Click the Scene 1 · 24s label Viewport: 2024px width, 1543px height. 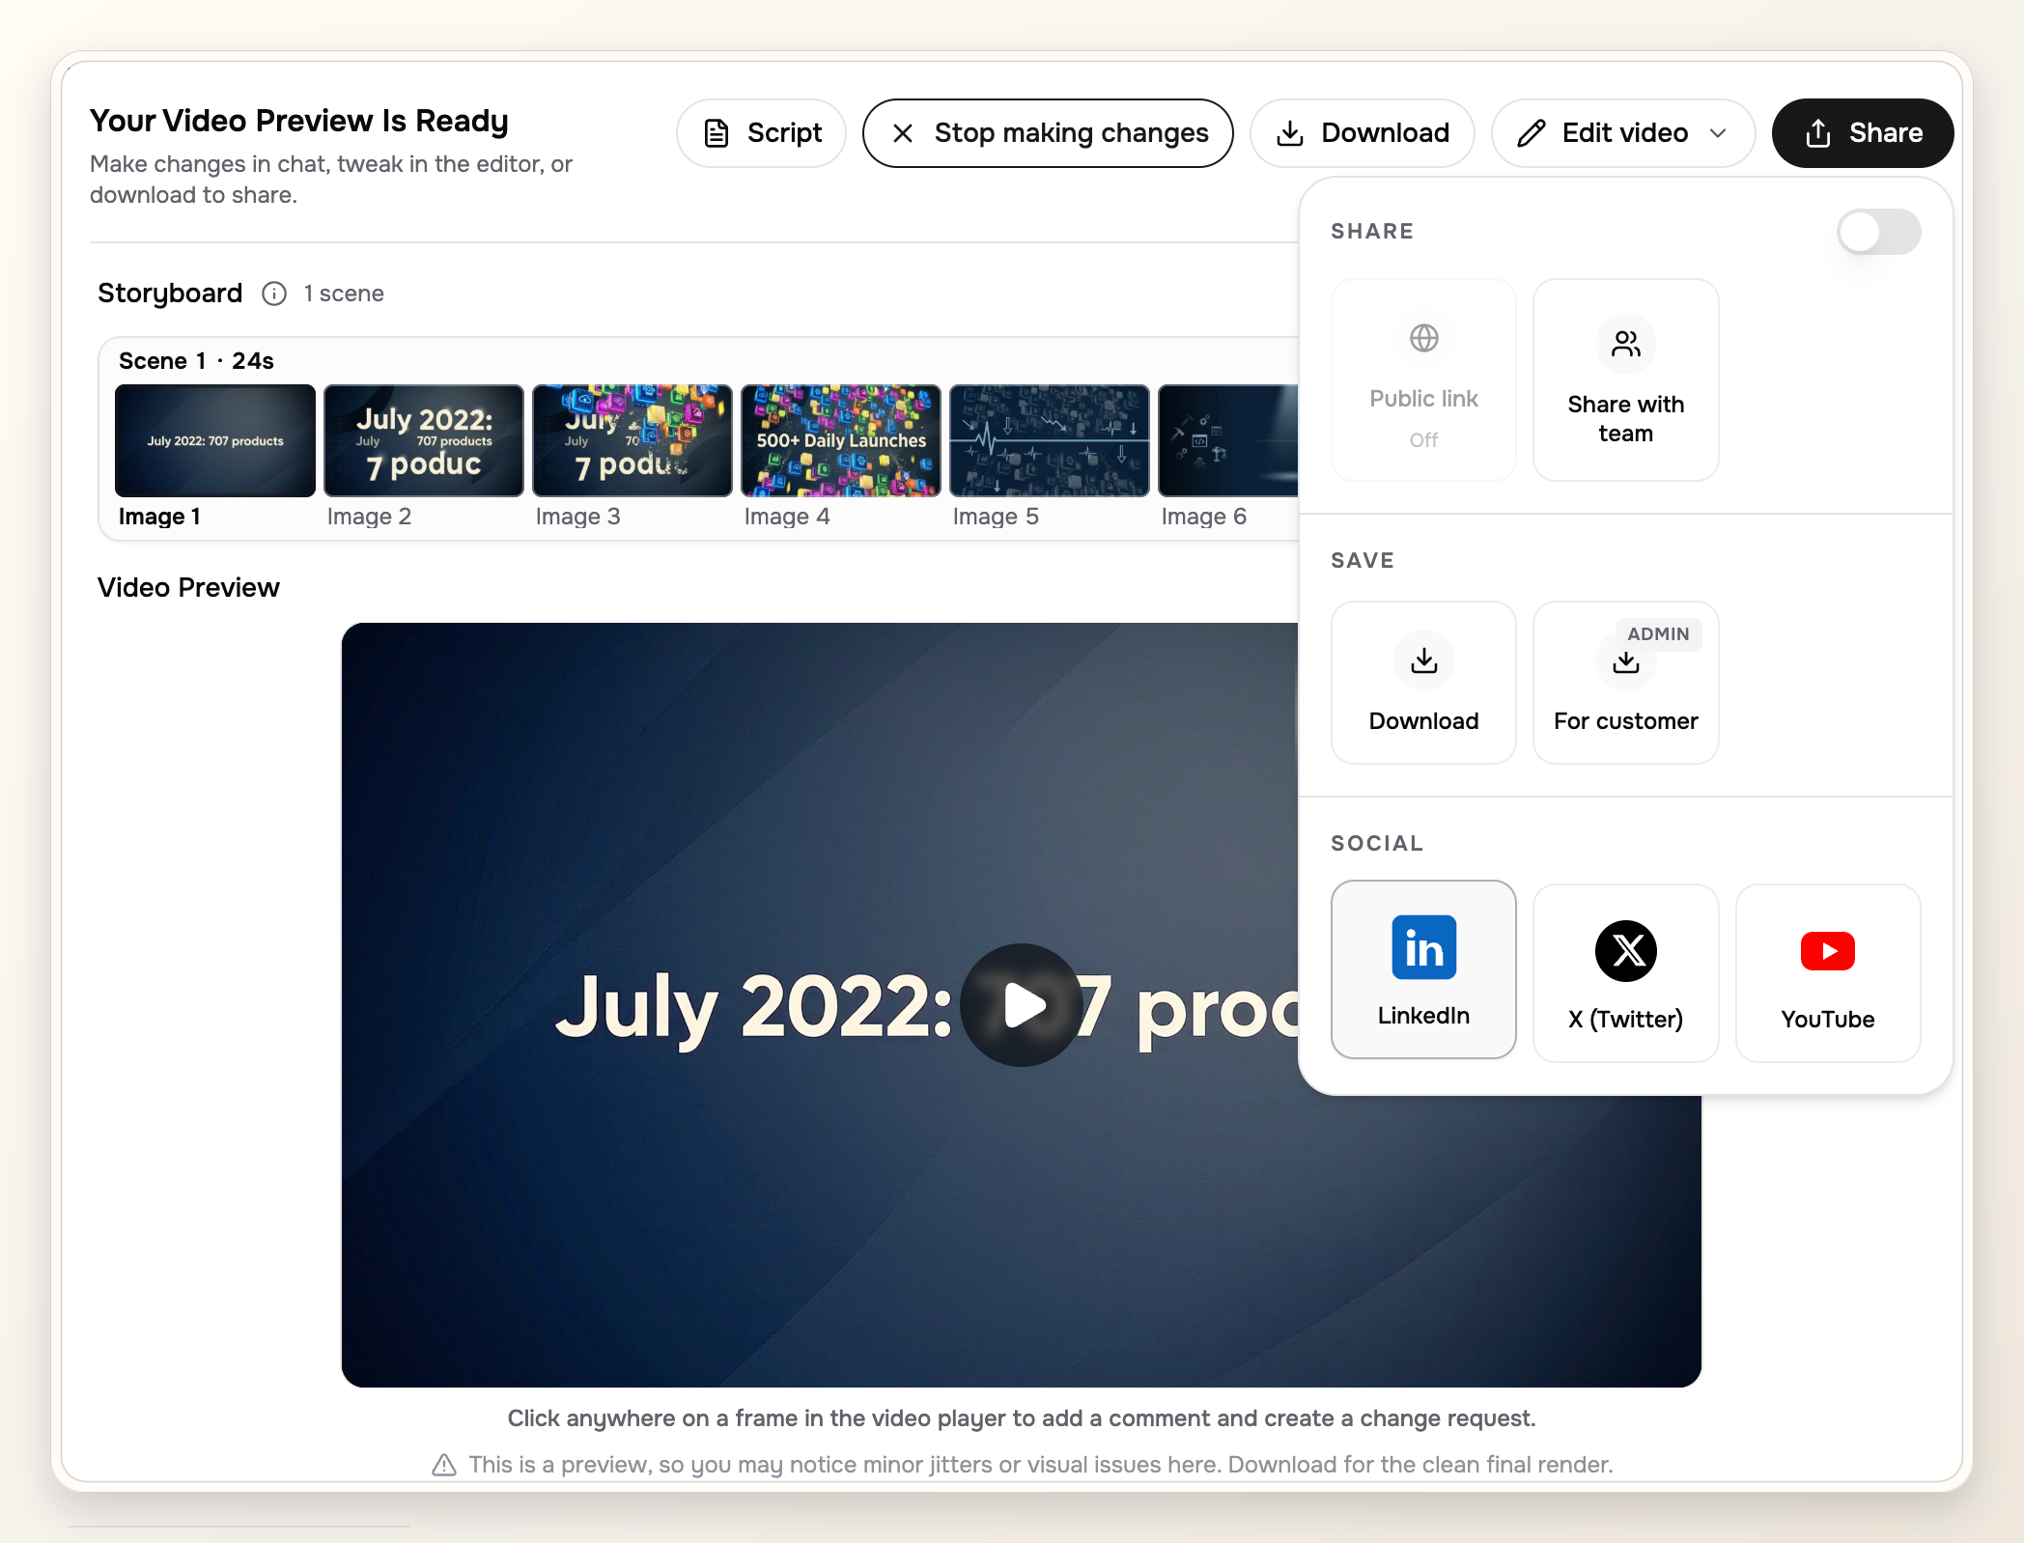[x=196, y=361]
